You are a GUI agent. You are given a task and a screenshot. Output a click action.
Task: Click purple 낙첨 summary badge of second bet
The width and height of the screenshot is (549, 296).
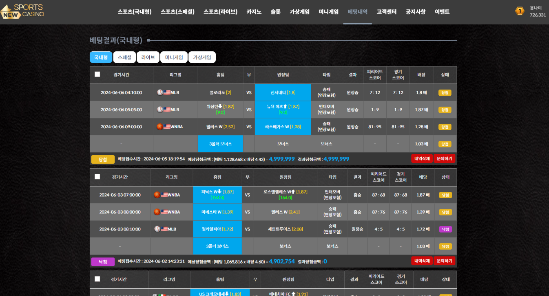coord(103,261)
